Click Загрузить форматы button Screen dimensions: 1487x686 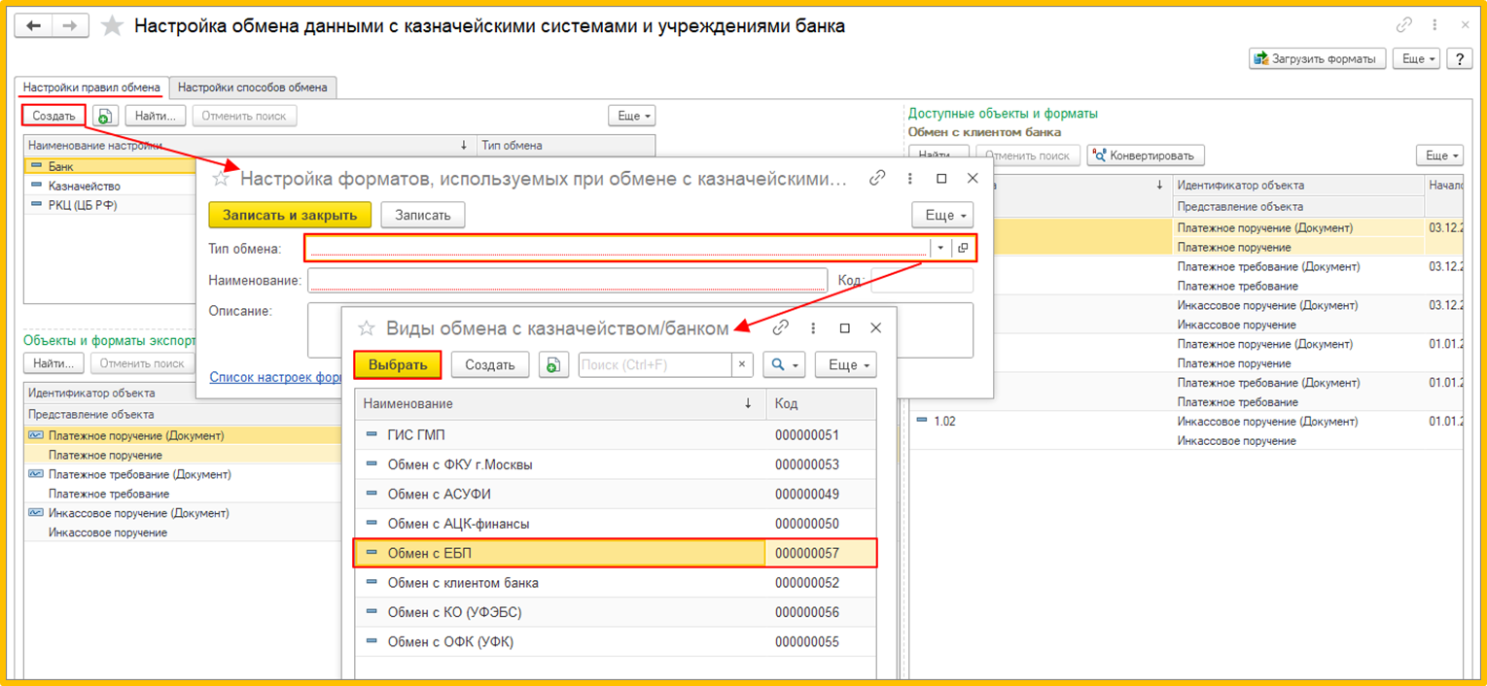(x=1317, y=59)
